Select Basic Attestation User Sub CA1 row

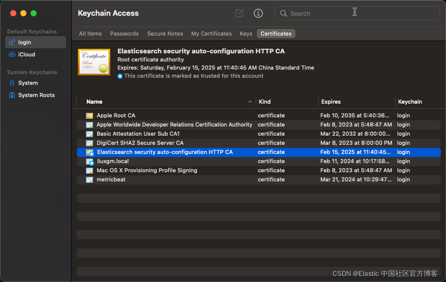(138, 134)
